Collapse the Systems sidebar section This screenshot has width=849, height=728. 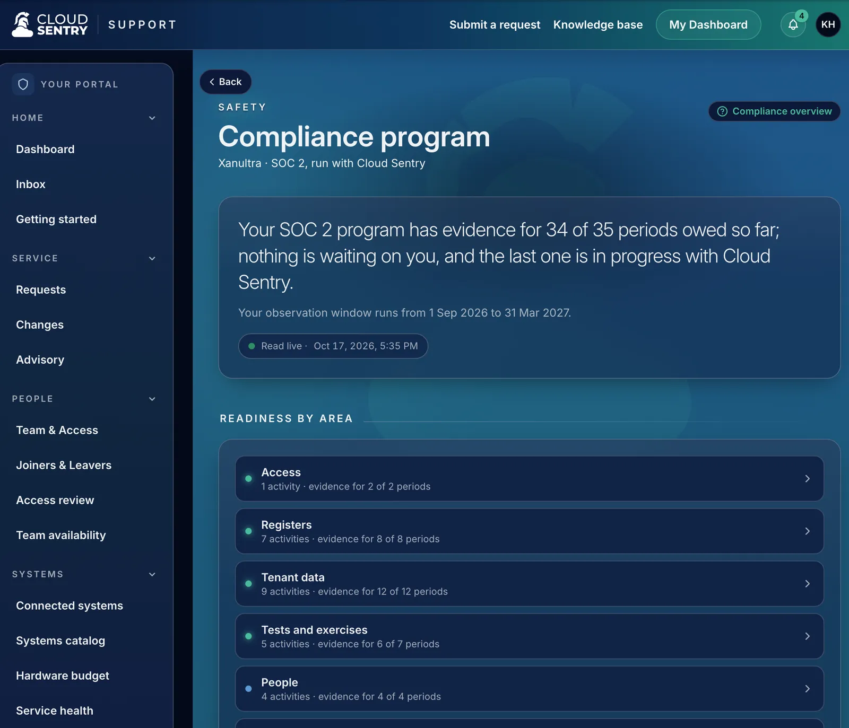[x=152, y=574]
